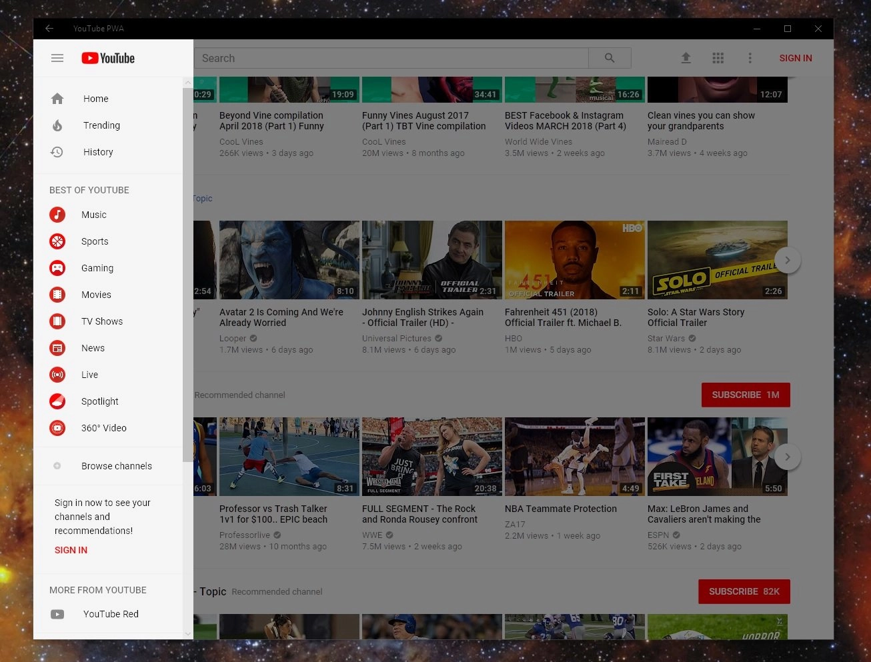Click the 360° Video icon
Screen dimensions: 871x662
57,428
